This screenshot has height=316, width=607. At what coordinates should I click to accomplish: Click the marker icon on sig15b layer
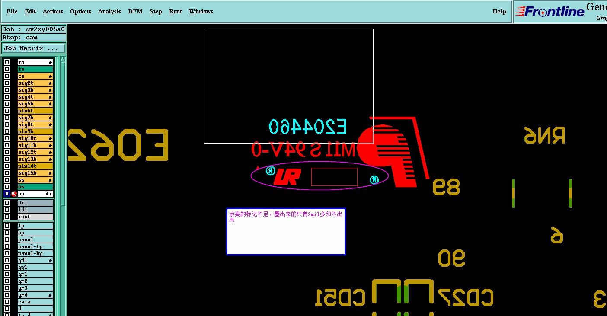click(x=50, y=173)
